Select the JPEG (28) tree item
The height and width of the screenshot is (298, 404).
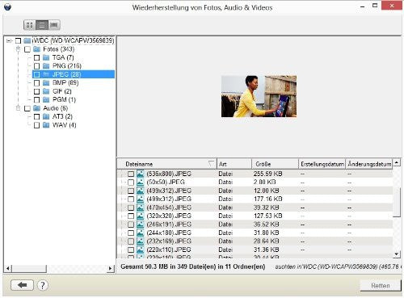[74, 74]
